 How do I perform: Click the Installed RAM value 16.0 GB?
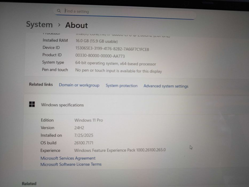[x=97, y=41]
